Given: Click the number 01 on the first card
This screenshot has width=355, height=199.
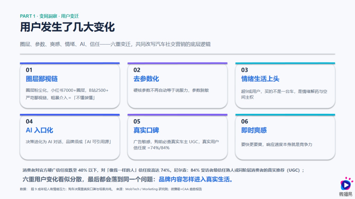Looking at the screenshot, I should coord(29,70).
